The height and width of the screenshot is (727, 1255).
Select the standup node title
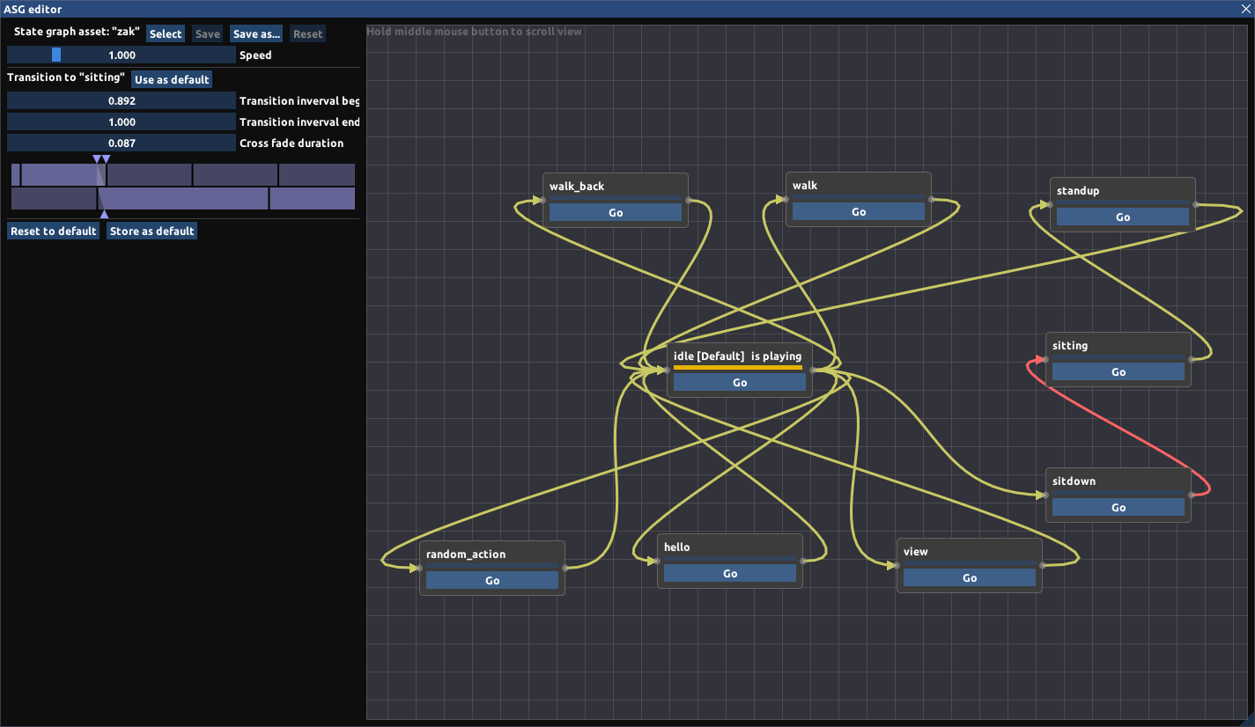point(1078,190)
